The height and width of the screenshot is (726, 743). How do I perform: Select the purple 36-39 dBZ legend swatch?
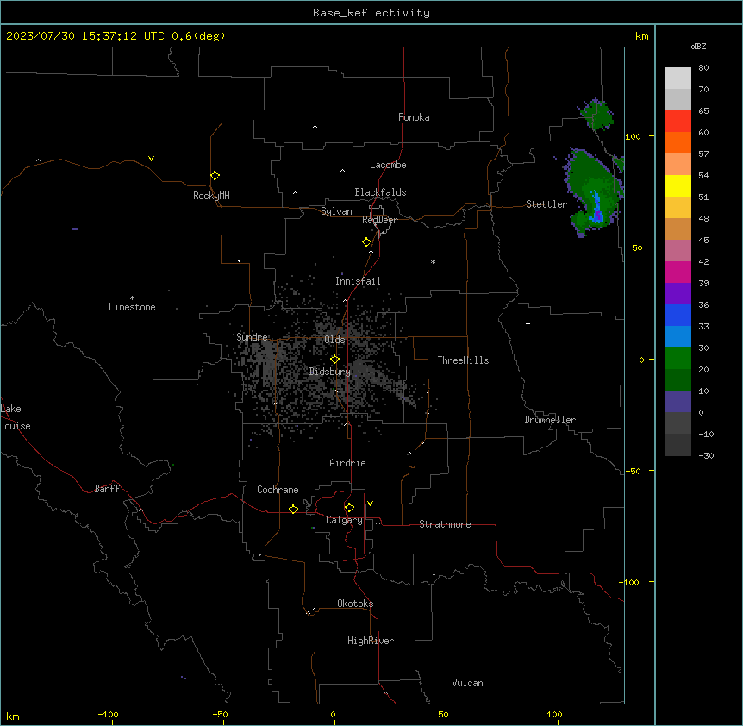point(677,293)
